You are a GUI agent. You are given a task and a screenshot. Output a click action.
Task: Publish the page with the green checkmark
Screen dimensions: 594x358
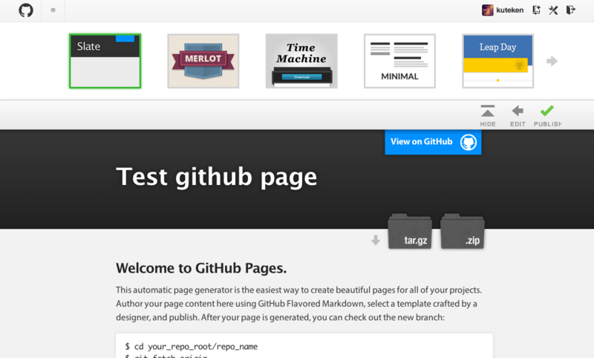pyautogui.click(x=547, y=116)
